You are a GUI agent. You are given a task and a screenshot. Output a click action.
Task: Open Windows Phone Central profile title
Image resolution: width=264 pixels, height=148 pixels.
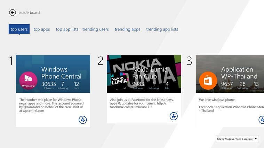(61, 73)
